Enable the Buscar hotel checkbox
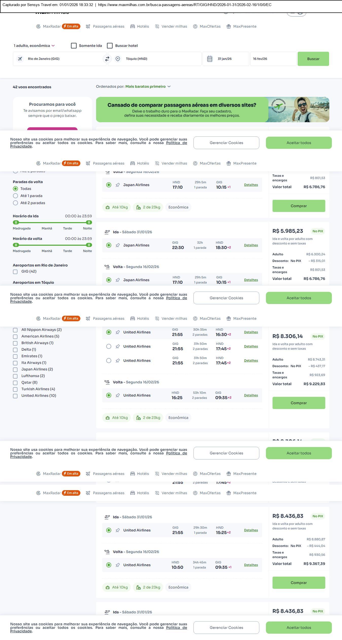342x640 pixels. tap(110, 46)
